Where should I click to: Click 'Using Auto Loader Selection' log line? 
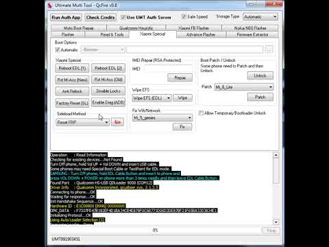tap(77, 220)
